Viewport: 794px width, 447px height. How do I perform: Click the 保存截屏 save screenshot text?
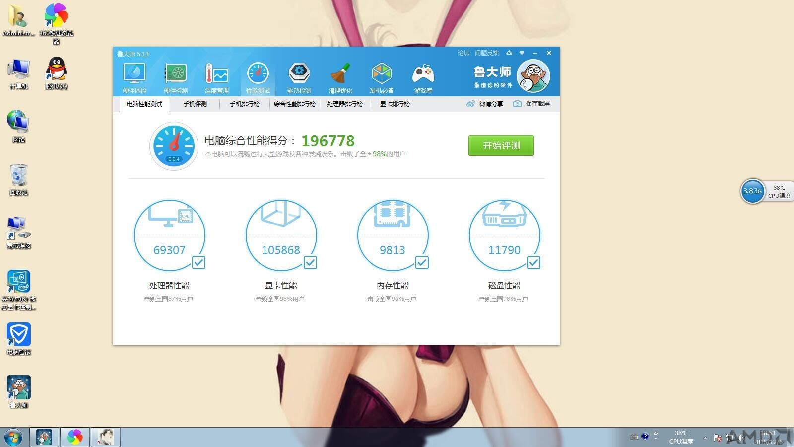tap(538, 104)
